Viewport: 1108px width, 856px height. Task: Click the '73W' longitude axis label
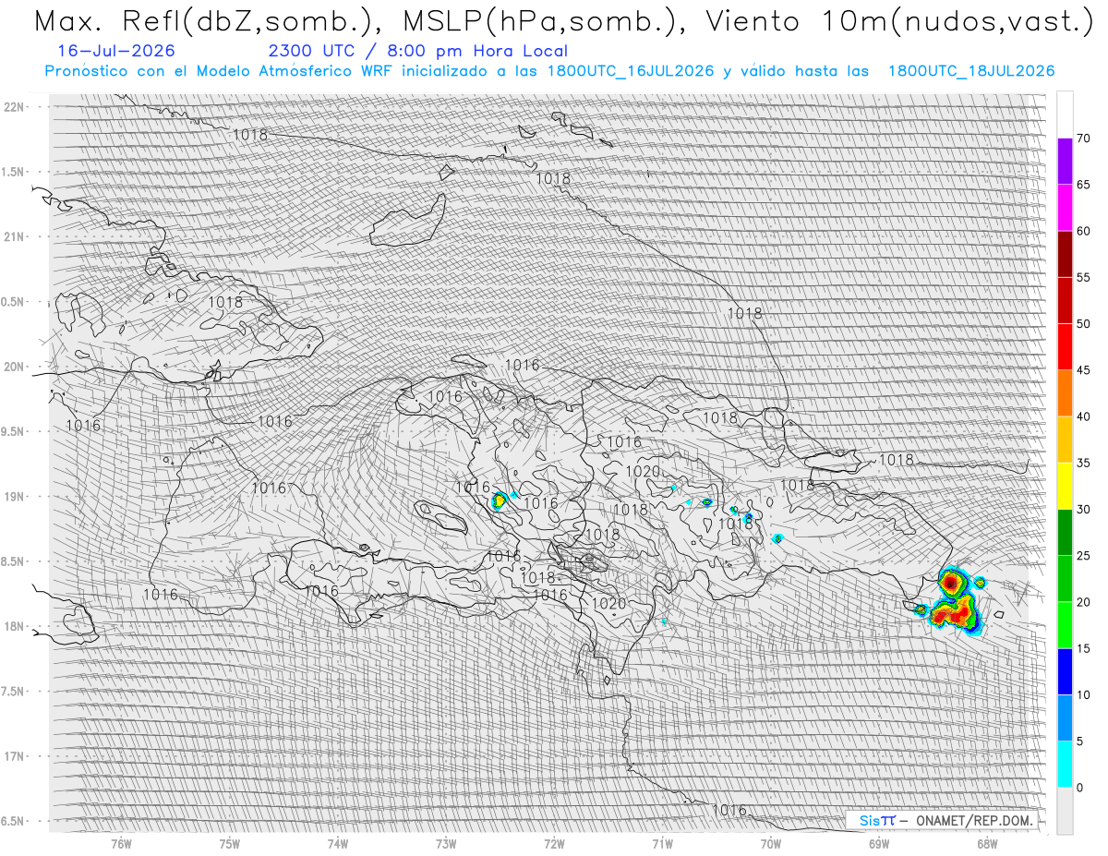(446, 843)
